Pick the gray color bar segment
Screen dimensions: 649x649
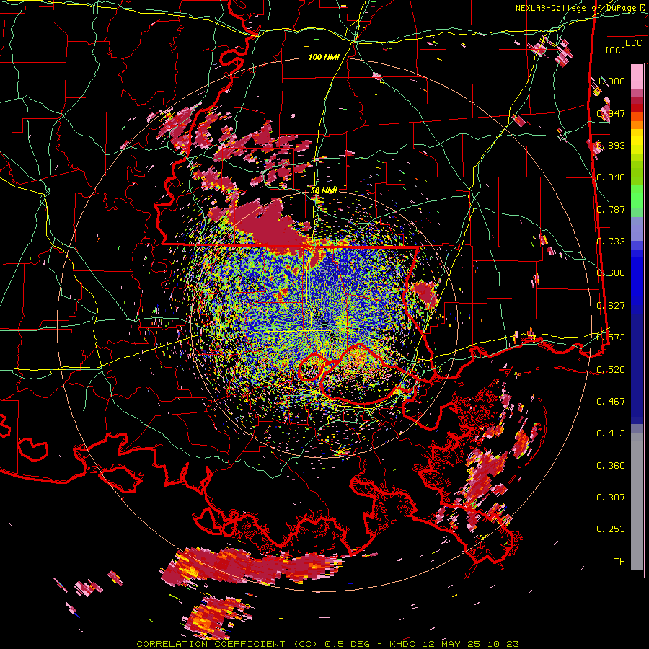click(637, 501)
